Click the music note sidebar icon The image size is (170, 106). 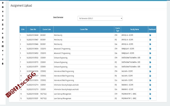pyautogui.click(x=3, y=29)
